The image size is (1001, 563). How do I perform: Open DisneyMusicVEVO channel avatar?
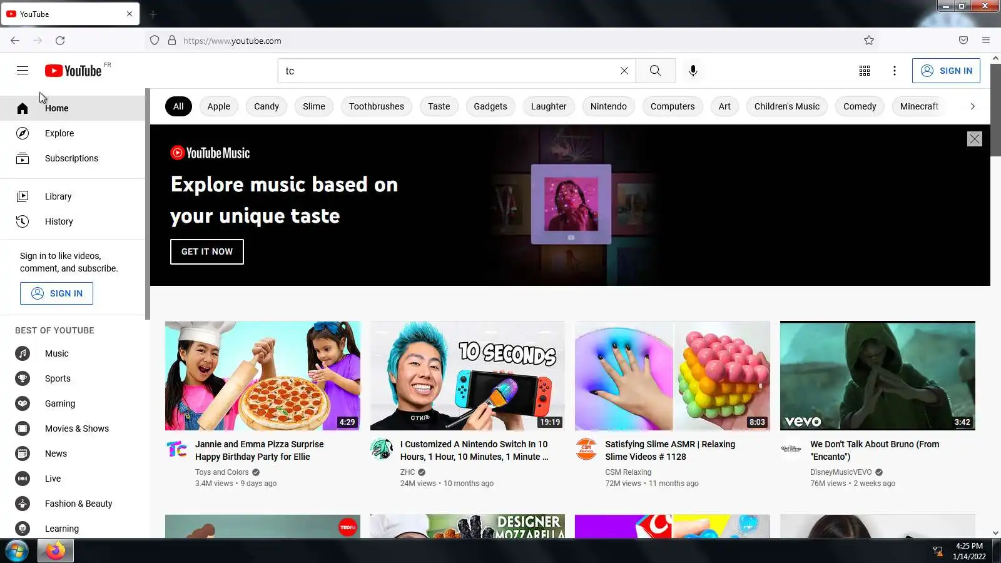pyautogui.click(x=791, y=449)
